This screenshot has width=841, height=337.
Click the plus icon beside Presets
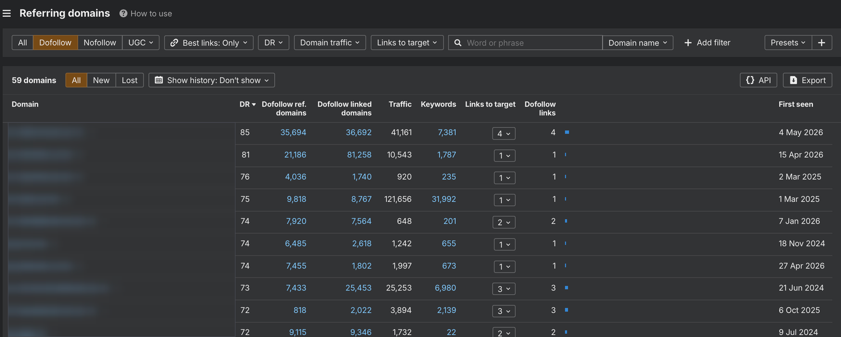(821, 43)
